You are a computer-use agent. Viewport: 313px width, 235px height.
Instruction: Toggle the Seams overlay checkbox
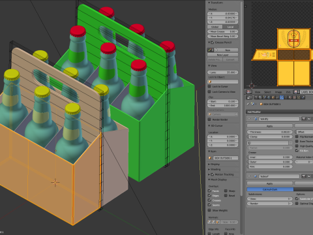[209, 205]
